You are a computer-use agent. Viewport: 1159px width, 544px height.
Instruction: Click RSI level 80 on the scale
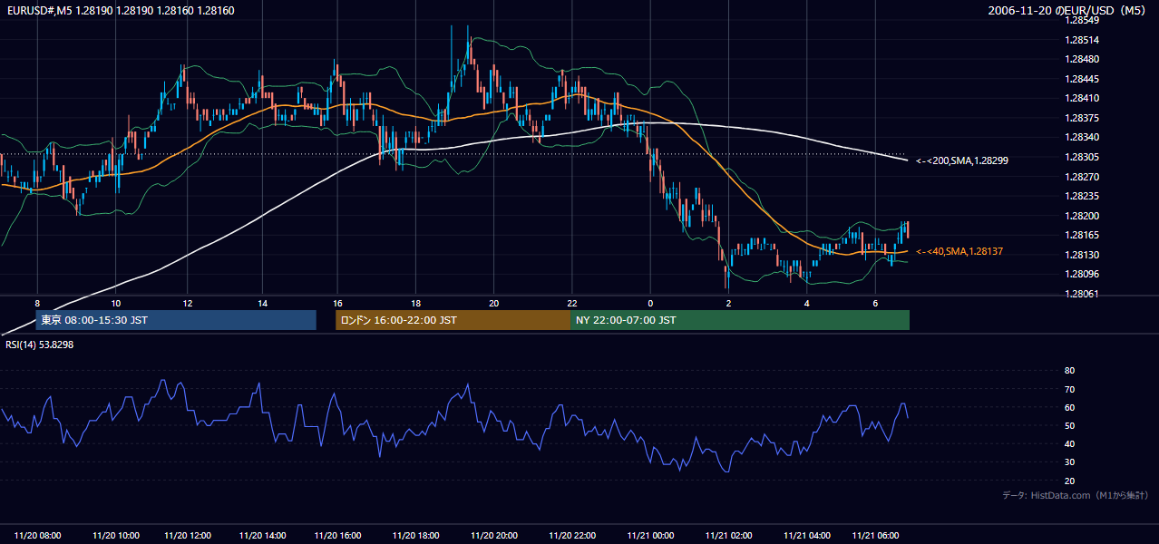click(x=1069, y=371)
